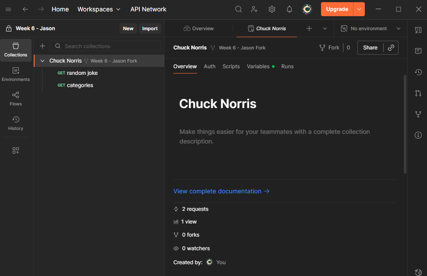
Task: Open a new tab with plus
Action: pos(309,28)
